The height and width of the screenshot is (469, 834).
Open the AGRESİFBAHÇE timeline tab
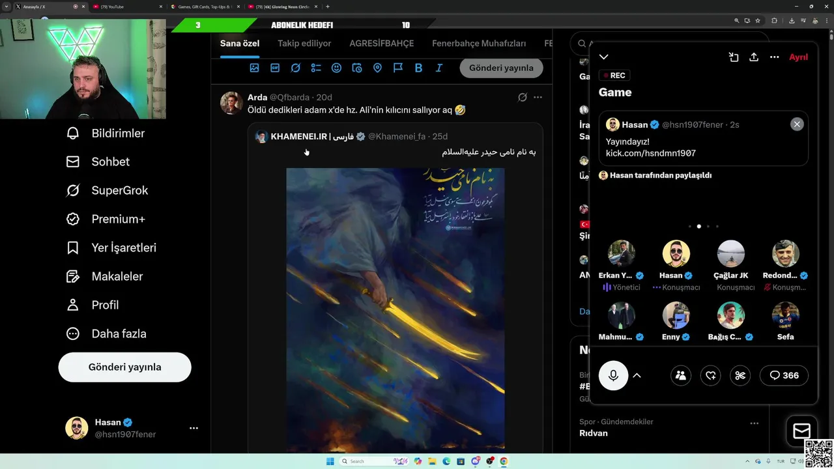tap(382, 44)
